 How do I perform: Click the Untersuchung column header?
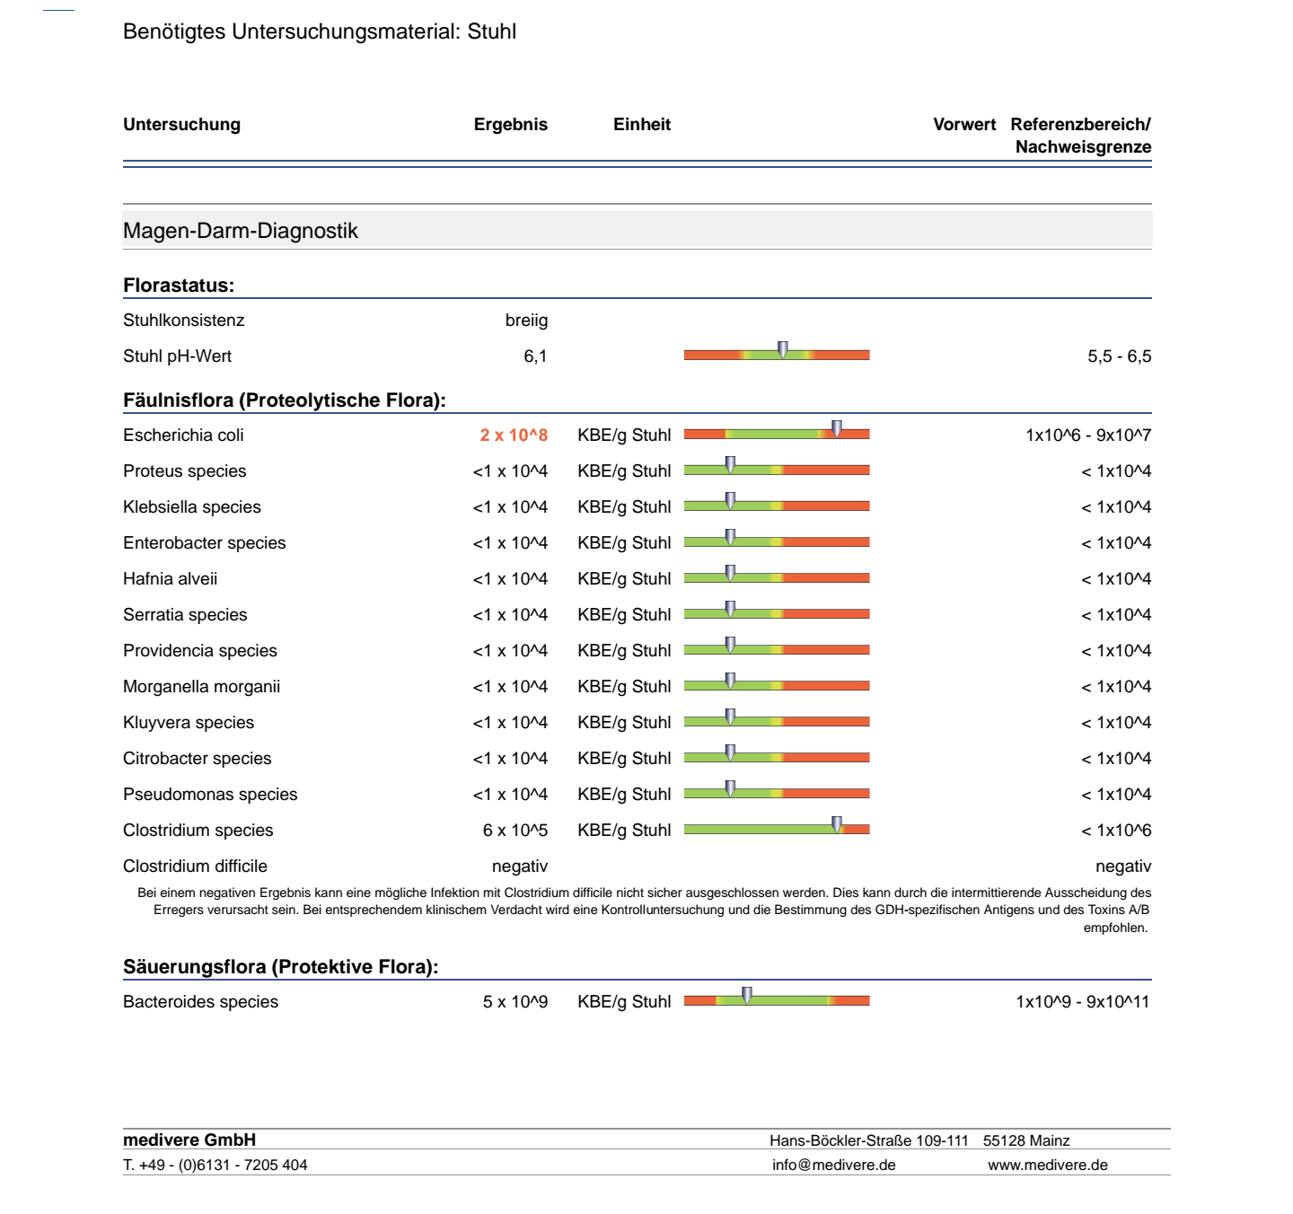[181, 125]
